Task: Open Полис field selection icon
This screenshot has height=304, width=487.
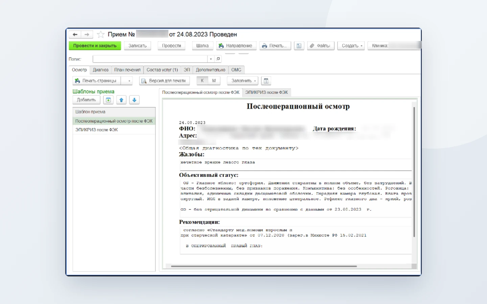Action: point(218,59)
